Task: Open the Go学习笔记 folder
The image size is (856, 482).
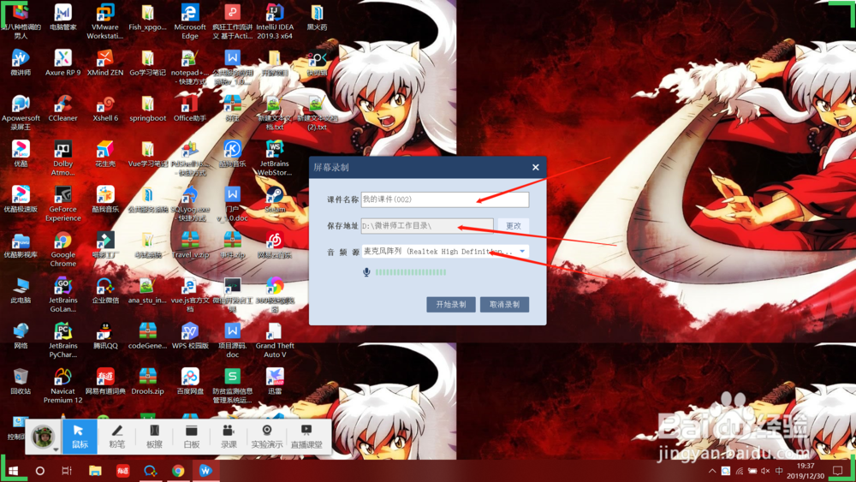Action: (147, 62)
